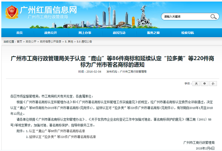
Task: Set font size to medium 中
Action: coord(205,83)
